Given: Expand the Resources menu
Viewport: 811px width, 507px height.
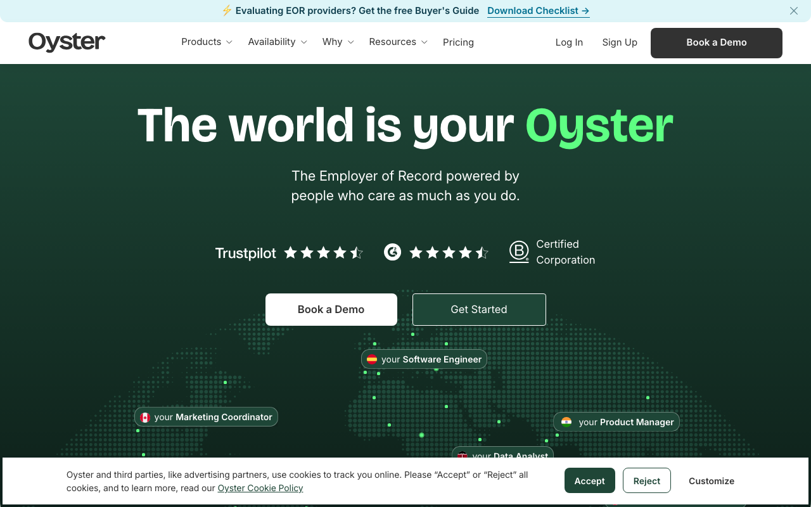Looking at the screenshot, I should pos(398,42).
